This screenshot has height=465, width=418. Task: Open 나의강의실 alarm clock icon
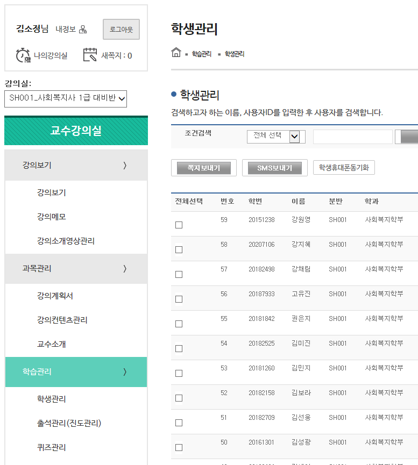tap(23, 55)
